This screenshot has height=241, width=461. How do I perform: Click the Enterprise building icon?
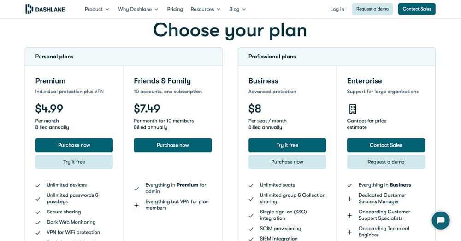click(x=353, y=109)
